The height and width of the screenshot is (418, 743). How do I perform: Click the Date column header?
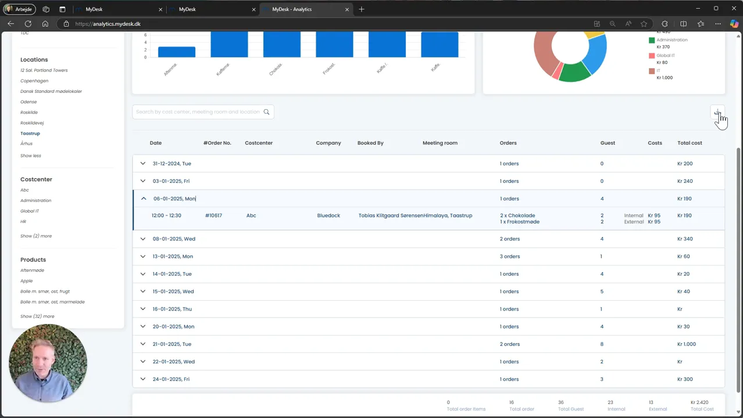156,143
